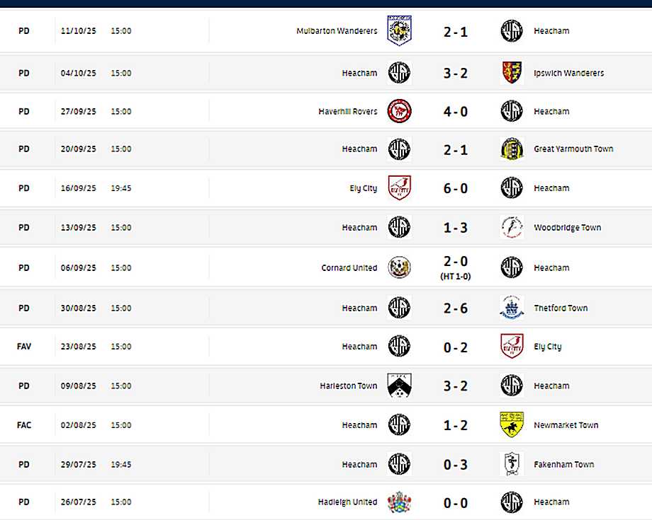Viewport: 652px width, 520px height.
Task: Click the FAC competition label
Action: point(24,425)
